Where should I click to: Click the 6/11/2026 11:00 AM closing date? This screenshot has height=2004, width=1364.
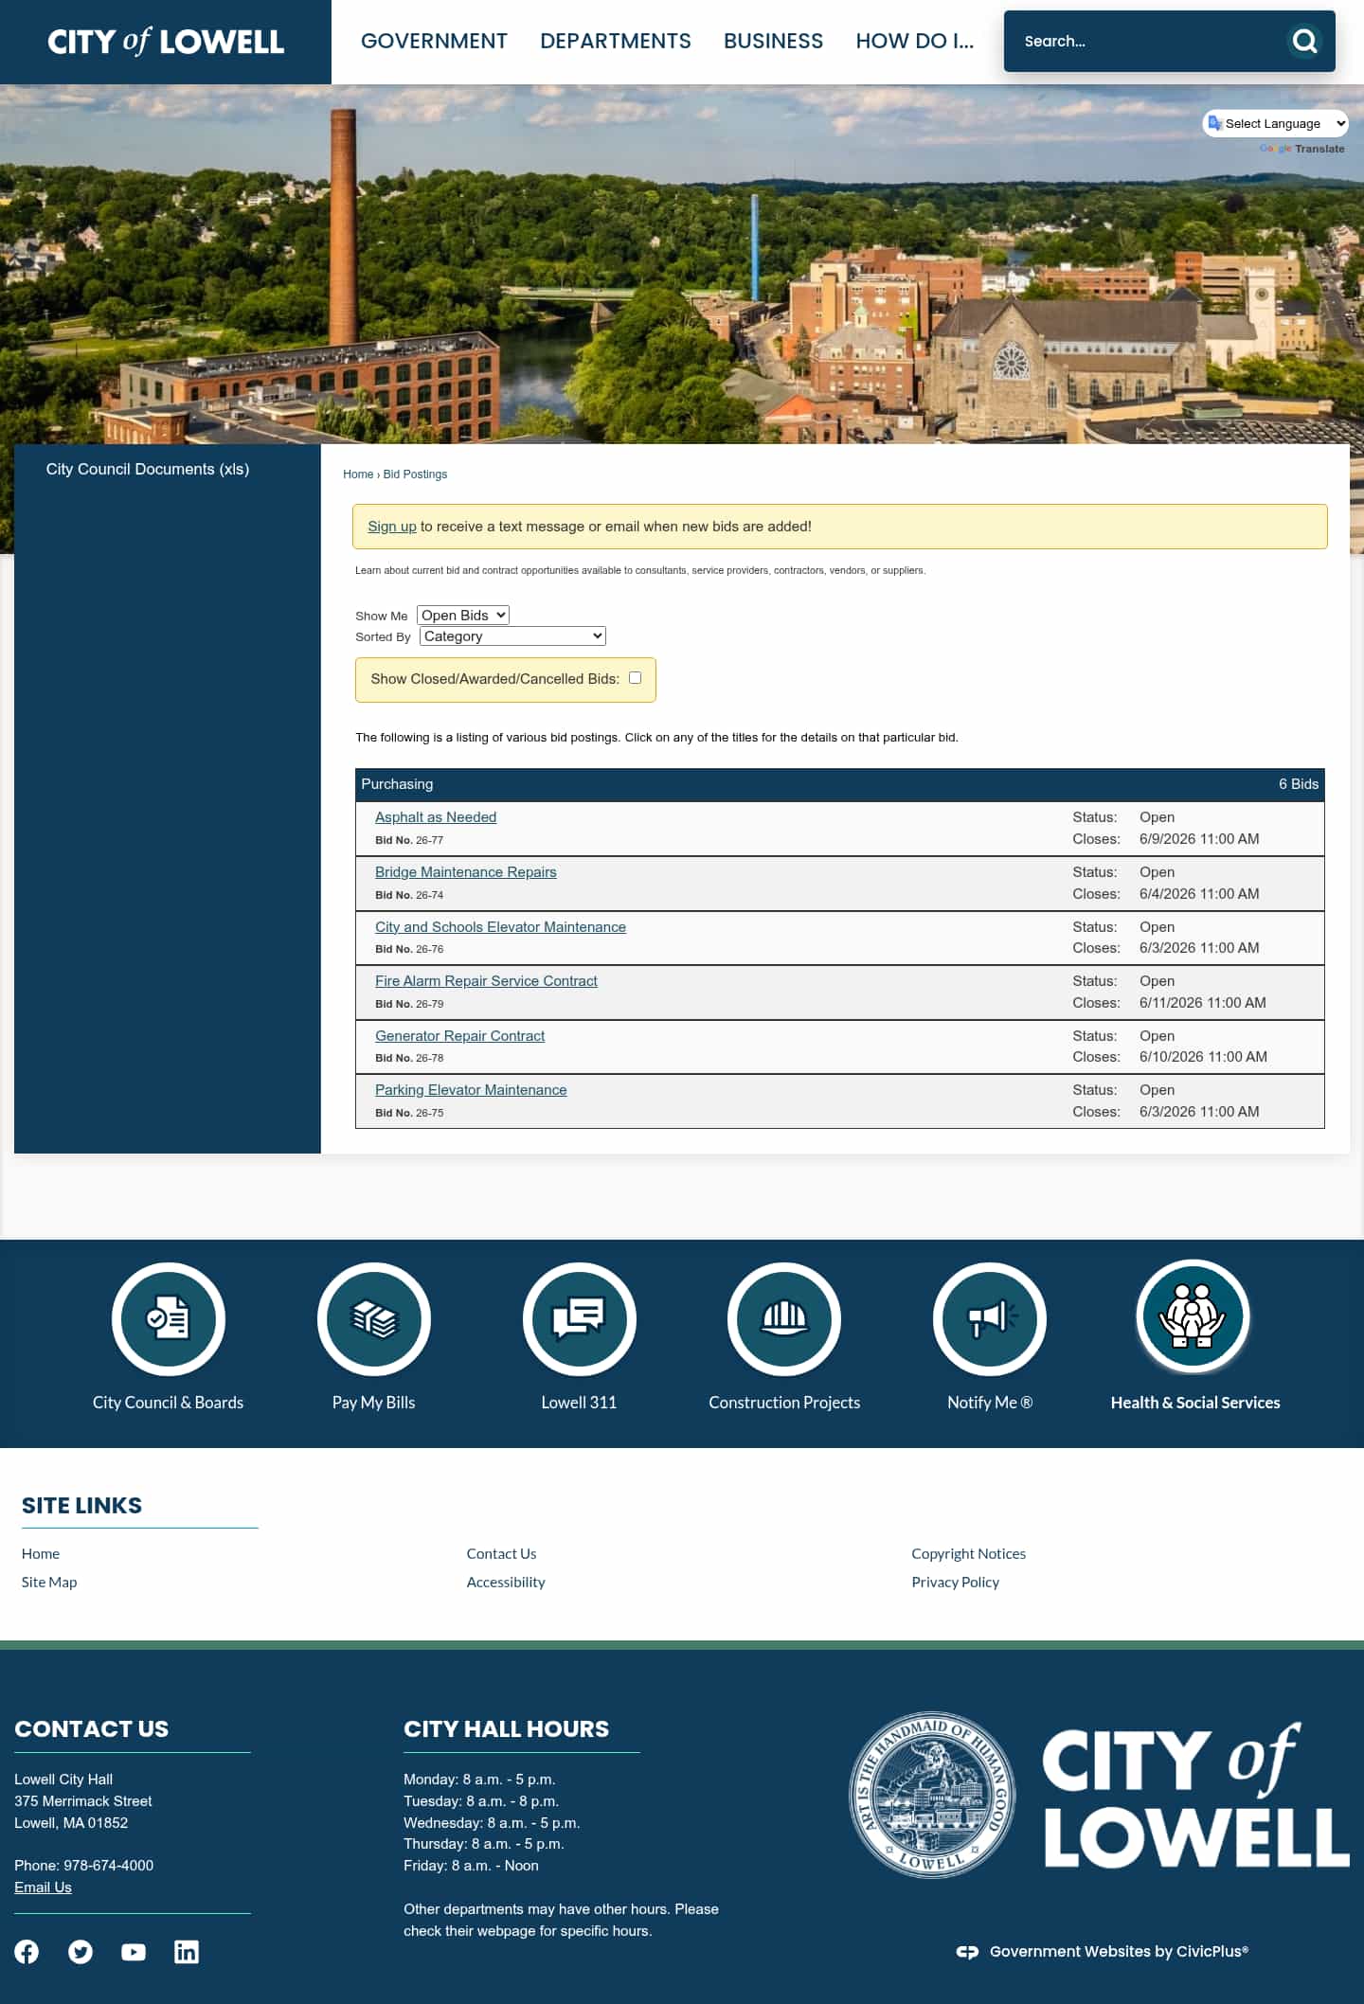coord(1202,1003)
